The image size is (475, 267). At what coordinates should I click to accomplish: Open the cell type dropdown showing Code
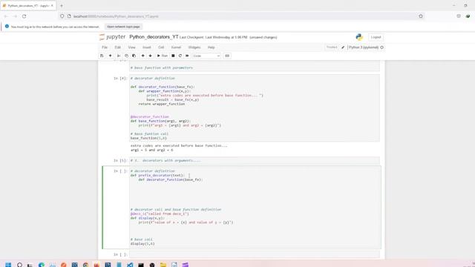206,56
